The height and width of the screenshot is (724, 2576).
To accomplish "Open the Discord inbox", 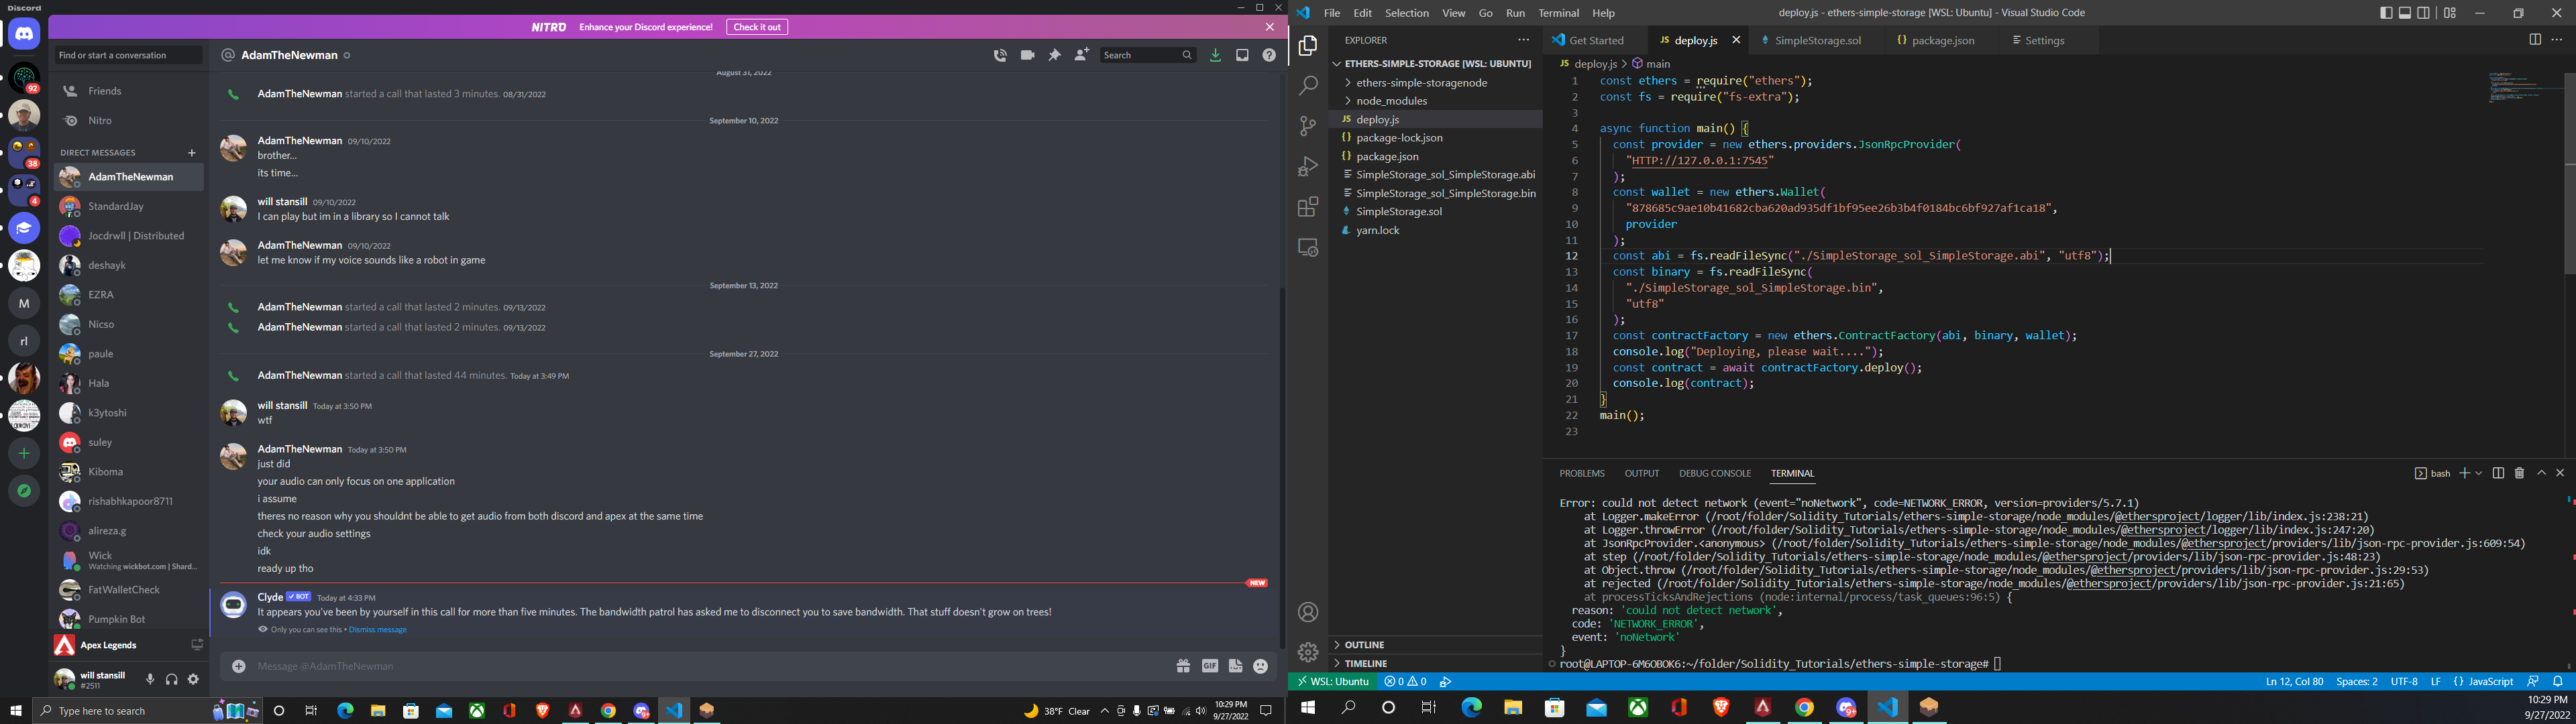I will (1242, 55).
